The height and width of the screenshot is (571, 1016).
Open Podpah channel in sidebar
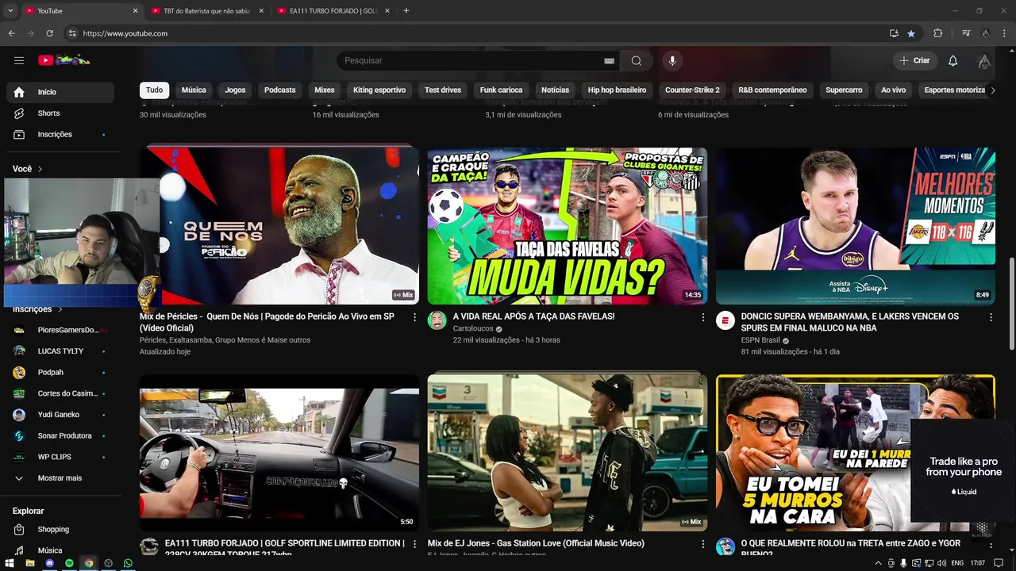(x=60, y=373)
